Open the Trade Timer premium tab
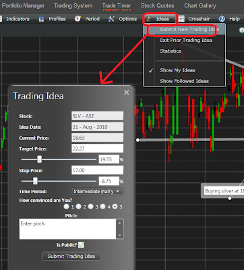 (117, 7)
